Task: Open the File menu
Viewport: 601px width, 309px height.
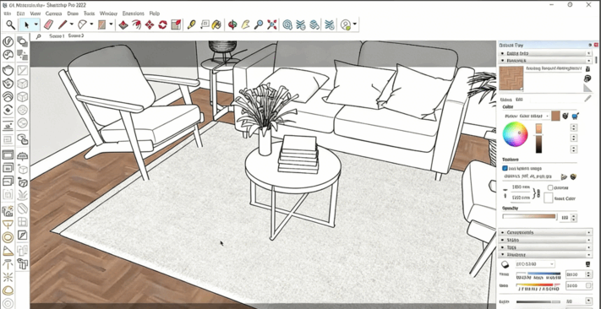Action: [7, 14]
